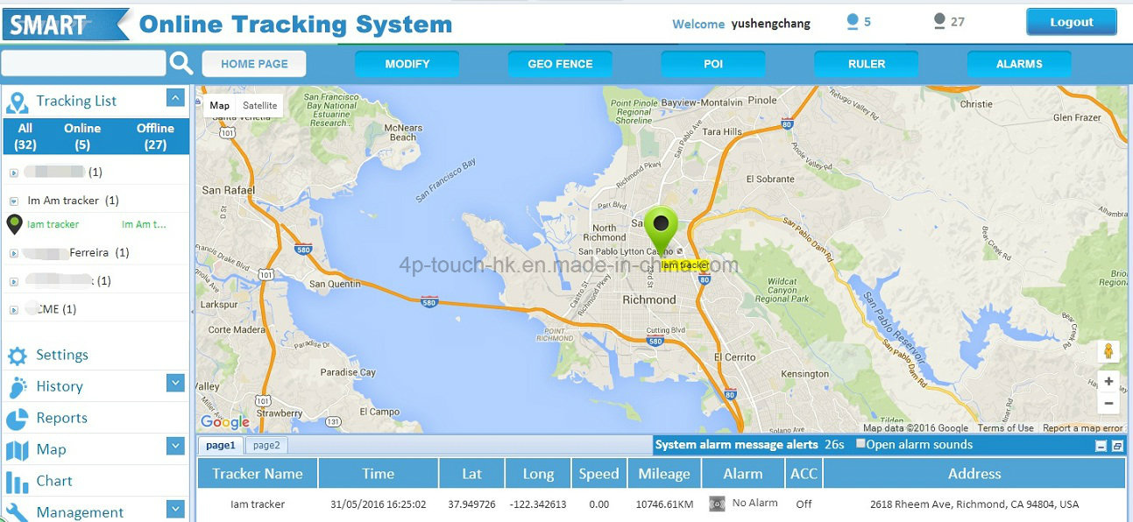Click the longitude value -122.342613
Screen dimensions: 1133x522
(x=538, y=504)
